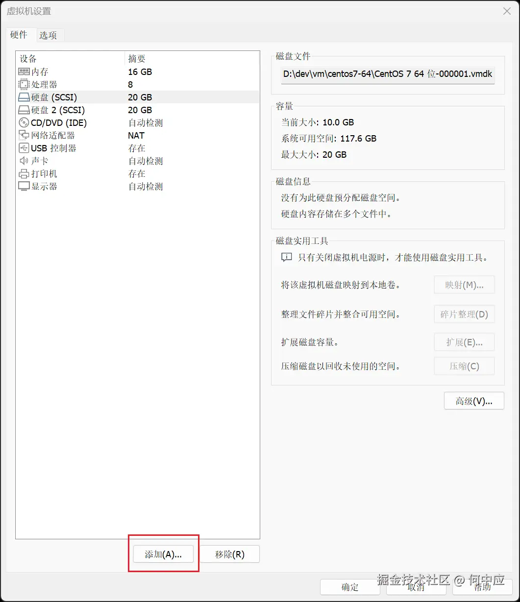Switch to the 选项 tab
The image size is (520, 602).
[x=49, y=35]
